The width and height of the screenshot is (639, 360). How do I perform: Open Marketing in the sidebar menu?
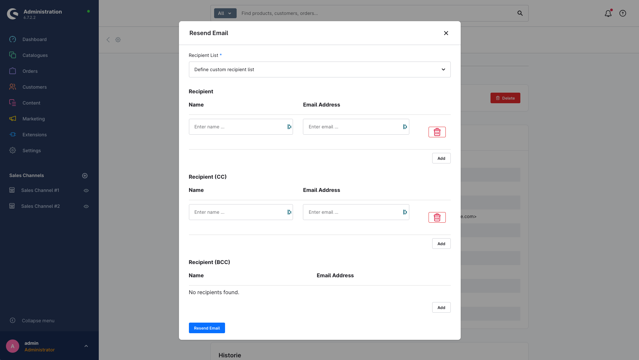pyautogui.click(x=33, y=119)
